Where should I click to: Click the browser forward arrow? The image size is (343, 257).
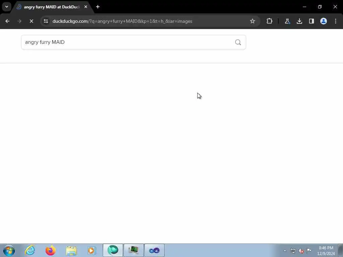coord(19,21)
